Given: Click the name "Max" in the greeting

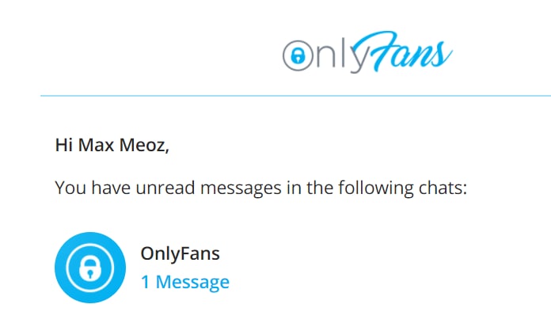Looking at the screenshot, I should coord(96,145).
